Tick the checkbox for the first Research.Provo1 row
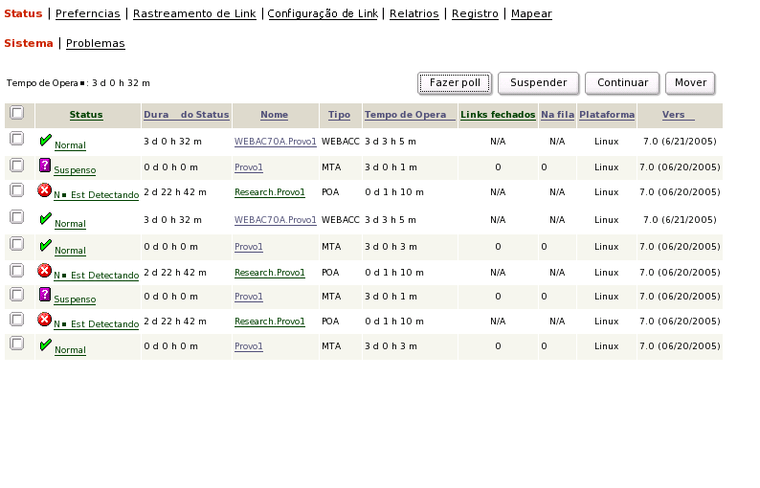 (17, 190)
